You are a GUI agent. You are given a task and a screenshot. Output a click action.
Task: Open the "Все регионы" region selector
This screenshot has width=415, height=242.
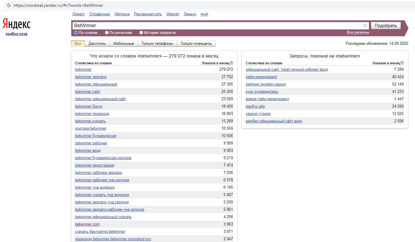358,32
